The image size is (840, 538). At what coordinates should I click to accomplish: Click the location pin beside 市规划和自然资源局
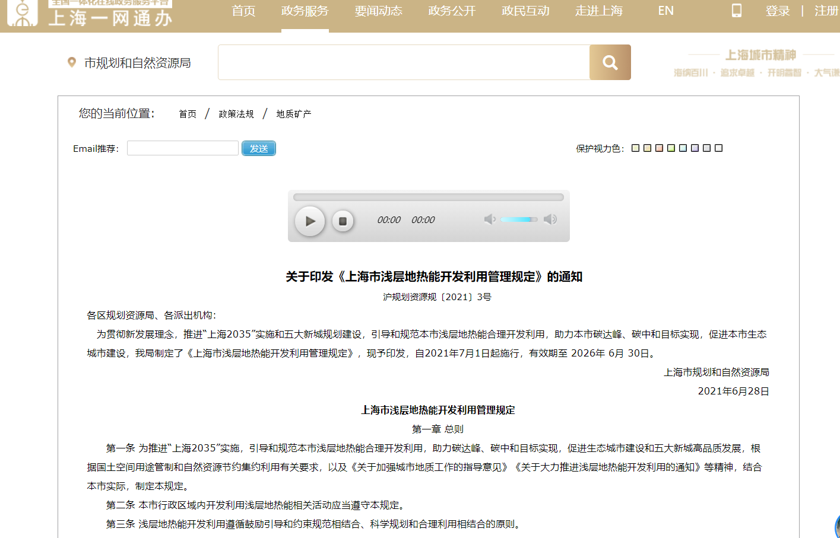(72, 62)
